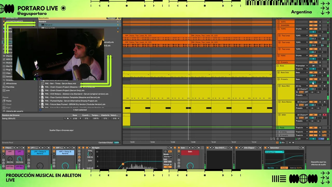The height and width of the screenshot is (187, 332).
Task: Click the H height optimize button
Action: point(290,143)
